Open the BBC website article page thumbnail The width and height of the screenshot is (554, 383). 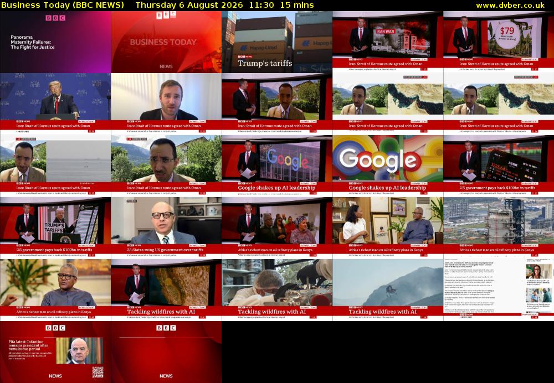(499, 290)
